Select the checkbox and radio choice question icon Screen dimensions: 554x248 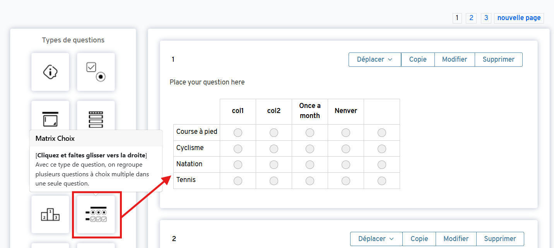96,72
